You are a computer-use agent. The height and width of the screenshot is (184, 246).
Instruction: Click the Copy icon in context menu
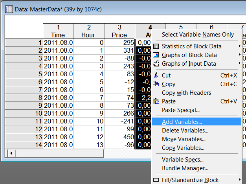tap(156, 84)
